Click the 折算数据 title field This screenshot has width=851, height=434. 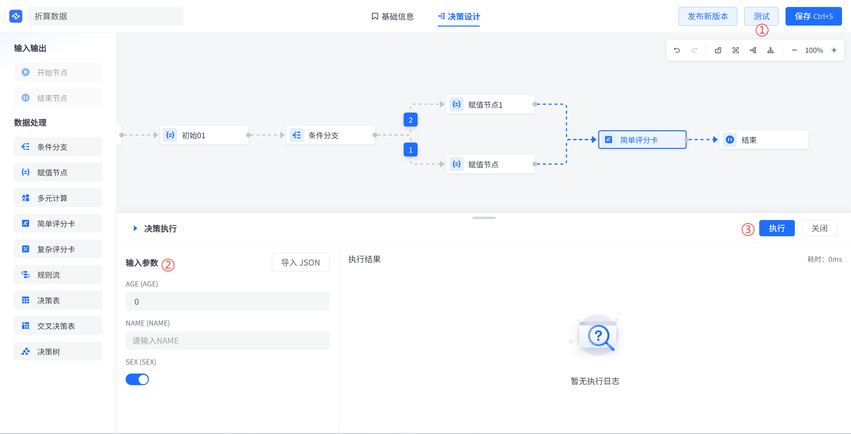coord(106,16)
